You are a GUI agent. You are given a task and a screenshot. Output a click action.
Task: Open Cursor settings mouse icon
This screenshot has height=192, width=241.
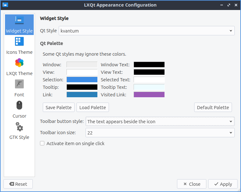tap(19, 105)
